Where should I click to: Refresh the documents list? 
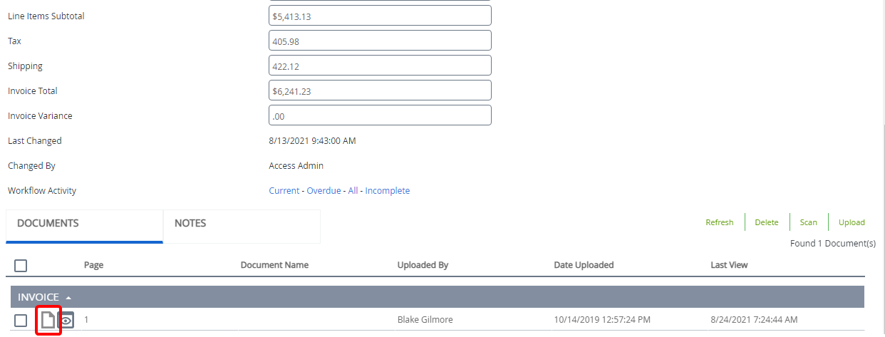point(719,222)
